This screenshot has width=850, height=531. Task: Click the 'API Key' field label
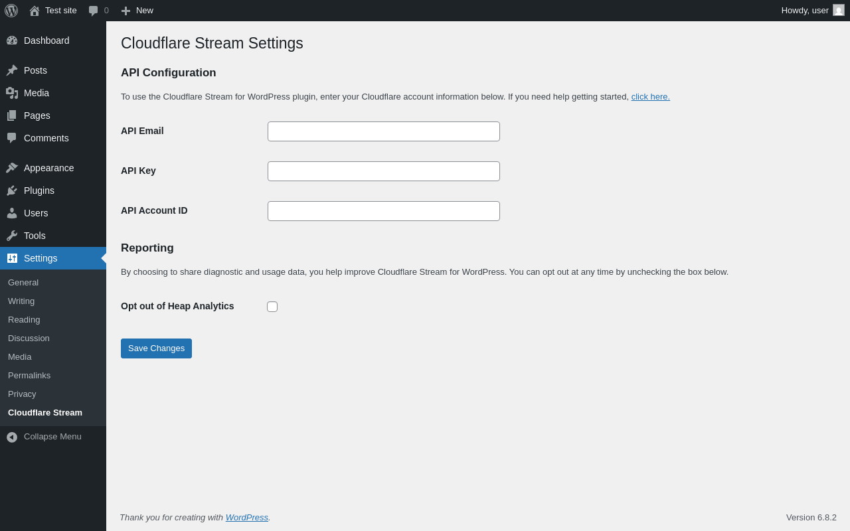pos(138,171)
